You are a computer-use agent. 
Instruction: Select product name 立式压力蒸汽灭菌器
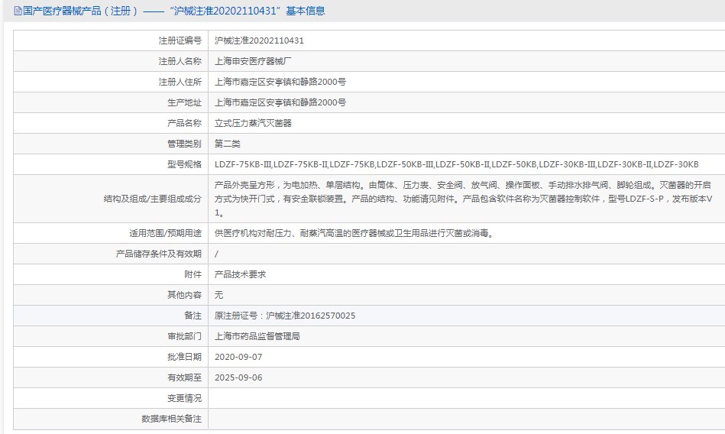[253, 123]
